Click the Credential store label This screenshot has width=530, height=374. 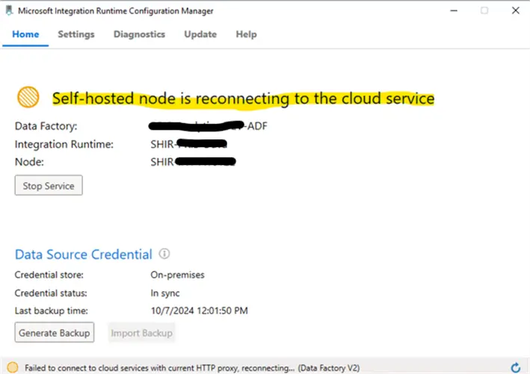pos(49,275)
